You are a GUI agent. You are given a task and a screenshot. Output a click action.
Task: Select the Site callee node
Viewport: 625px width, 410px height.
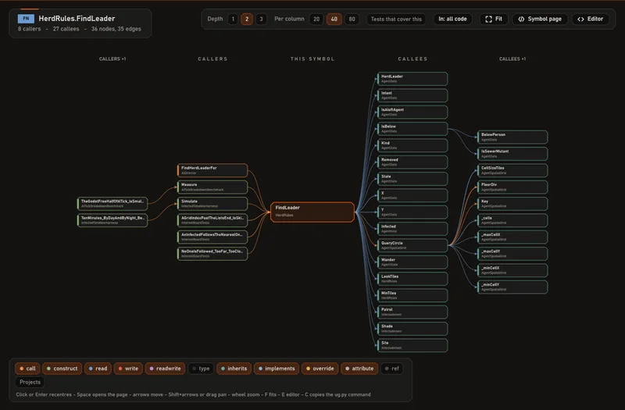[x=412, y=345]
